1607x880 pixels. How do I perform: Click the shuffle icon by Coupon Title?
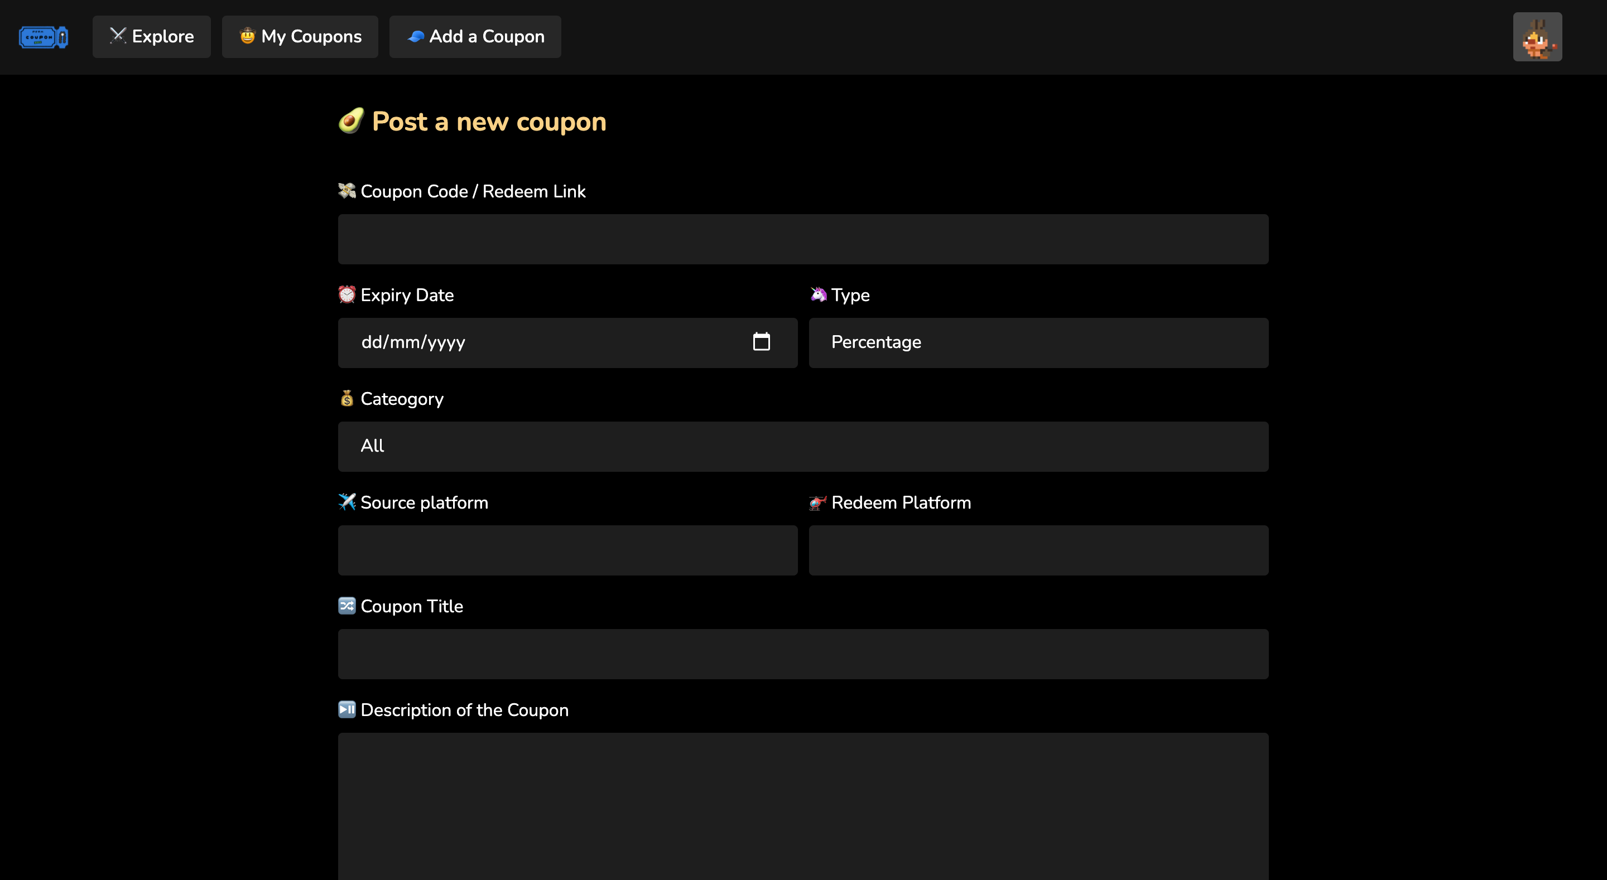point(347,606)
